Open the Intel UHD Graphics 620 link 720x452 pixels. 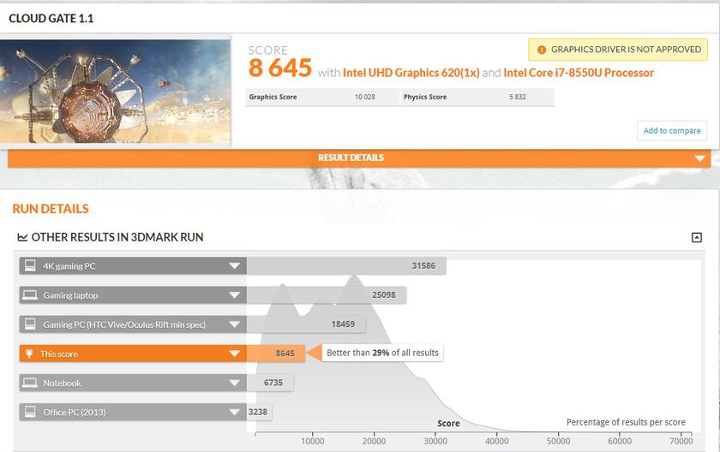411,73
